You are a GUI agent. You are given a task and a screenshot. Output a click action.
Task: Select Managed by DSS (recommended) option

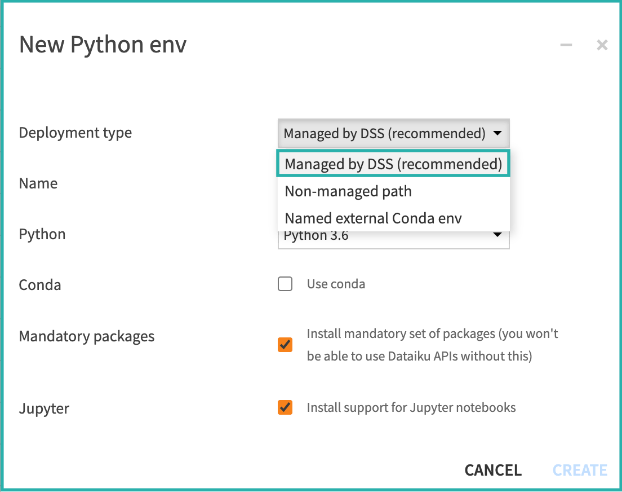pos(393,164)
